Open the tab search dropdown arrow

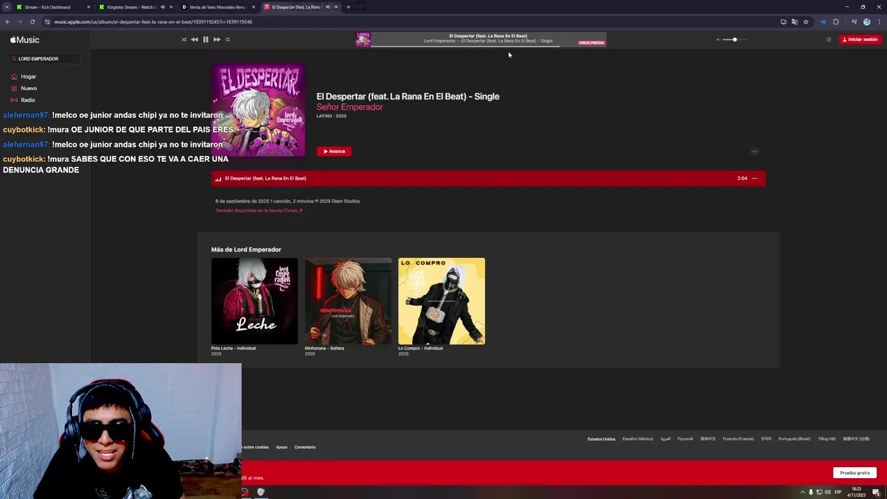6,7
